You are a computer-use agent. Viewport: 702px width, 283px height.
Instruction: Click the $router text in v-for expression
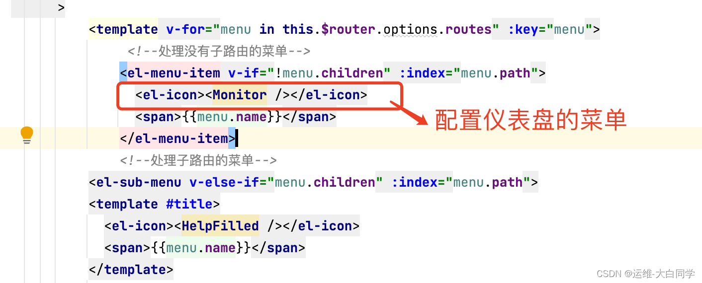(x=349, y=29)
